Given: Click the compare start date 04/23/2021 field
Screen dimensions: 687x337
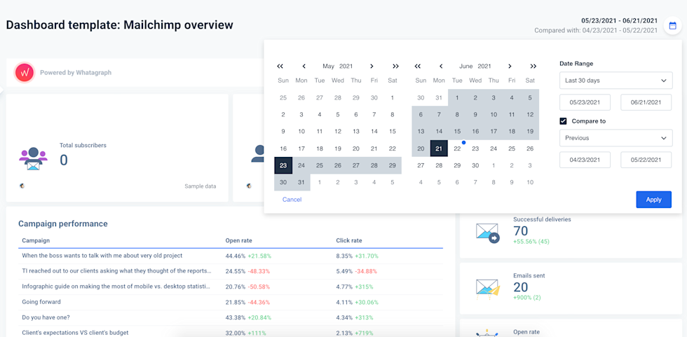Looking at the screenshot, I should pyautogui.click(x=585, y=160).
